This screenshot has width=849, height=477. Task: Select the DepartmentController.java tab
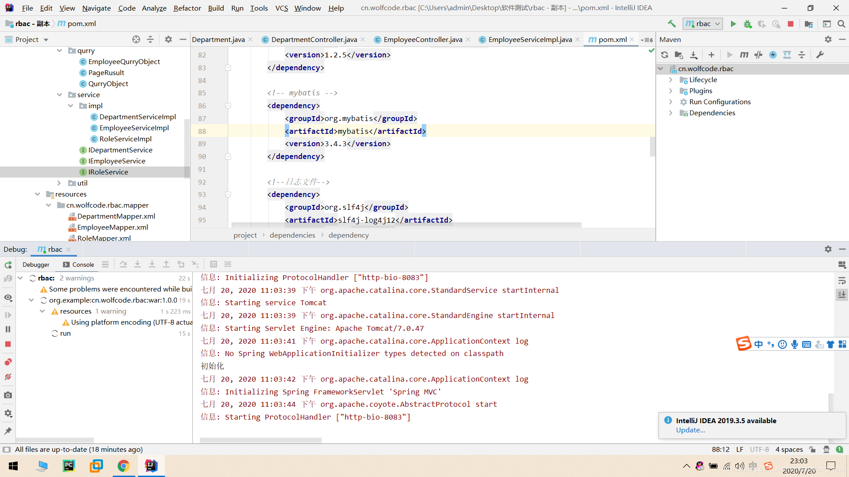pyautogui.click(x=314, y=39)
